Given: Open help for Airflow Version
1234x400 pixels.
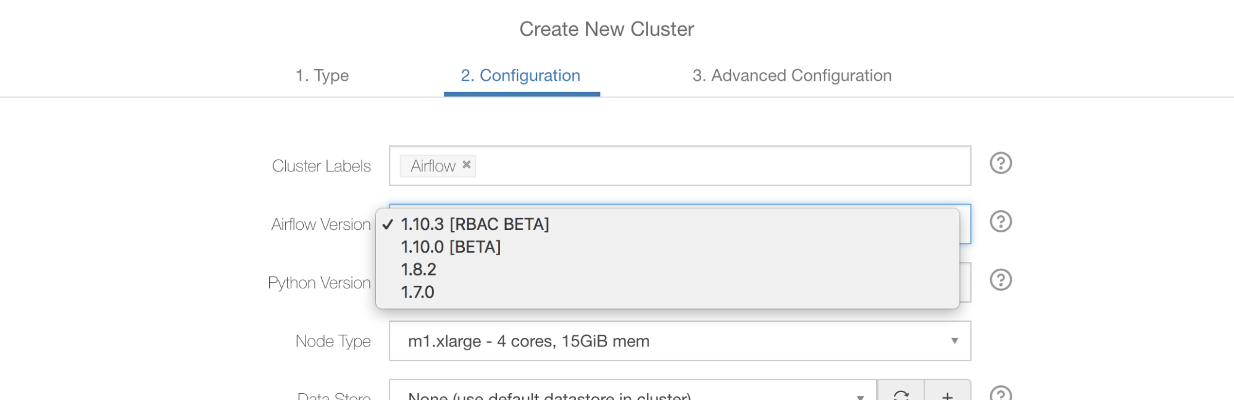Looking at the screenshot, I should coord(1001,221).
